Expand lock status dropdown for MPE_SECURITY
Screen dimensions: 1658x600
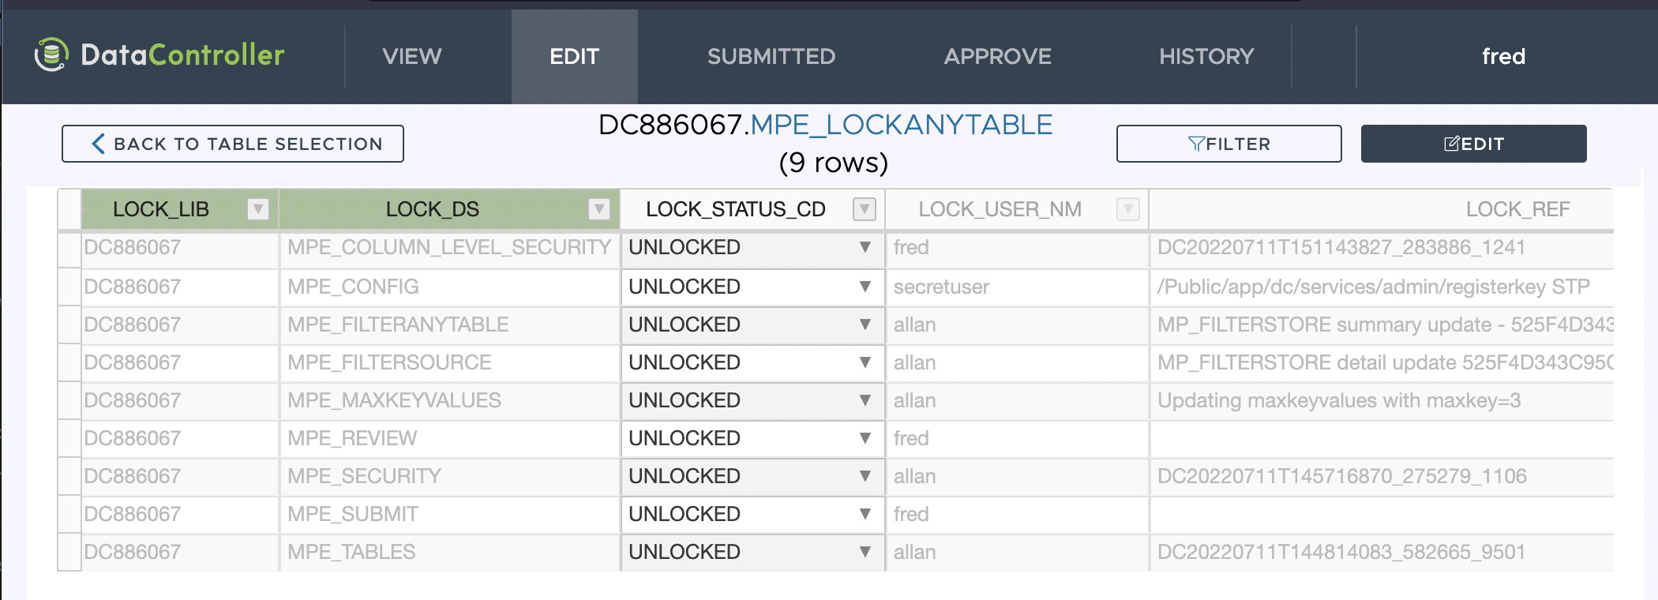pyautogui.click(x=865, y=476)
